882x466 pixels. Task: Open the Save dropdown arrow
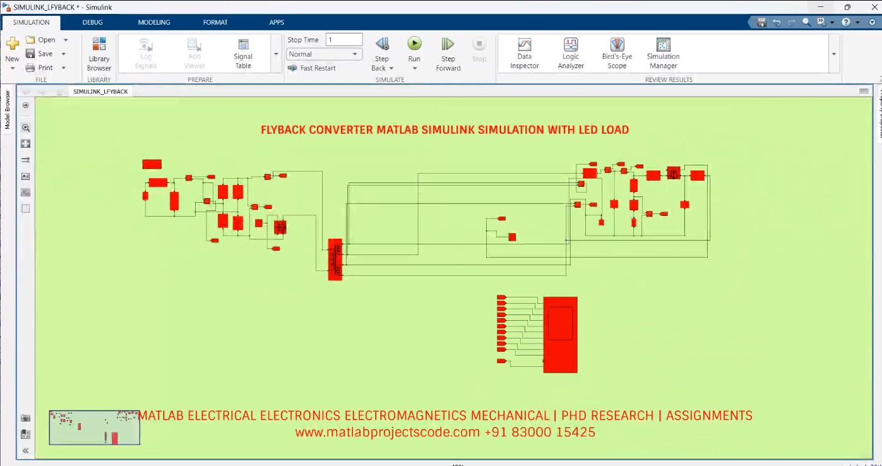pos(63,53)
